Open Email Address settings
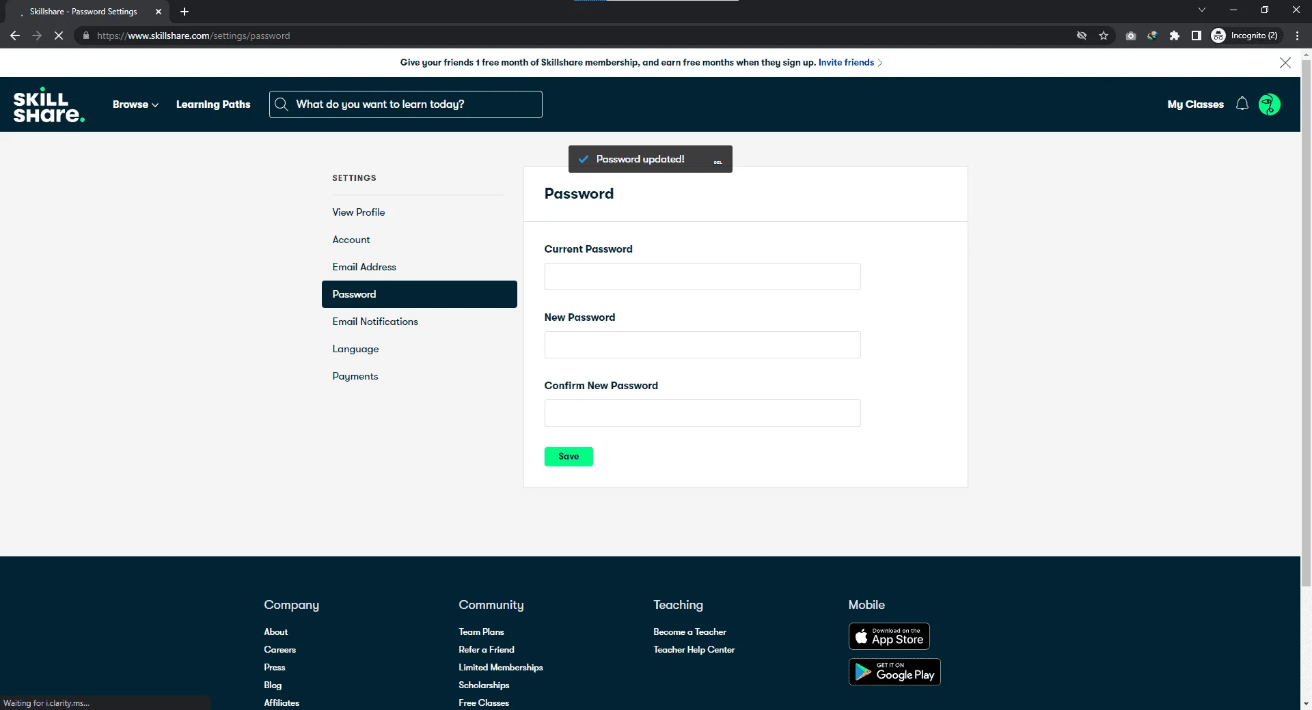 [364, 267]
